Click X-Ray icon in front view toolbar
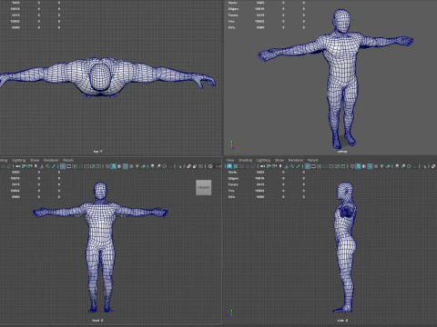The height and width of the screenshot is (327, 437). tap(189, 166)
